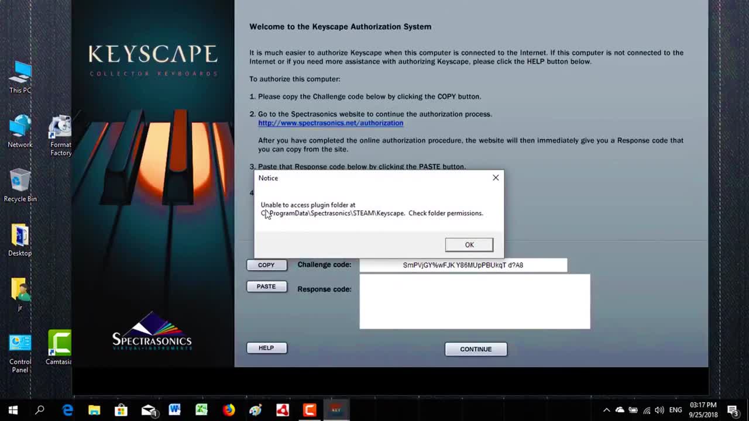Open Firefox from taskbar
The width and height of the screenshot is (749, 421).
point(229,410)
